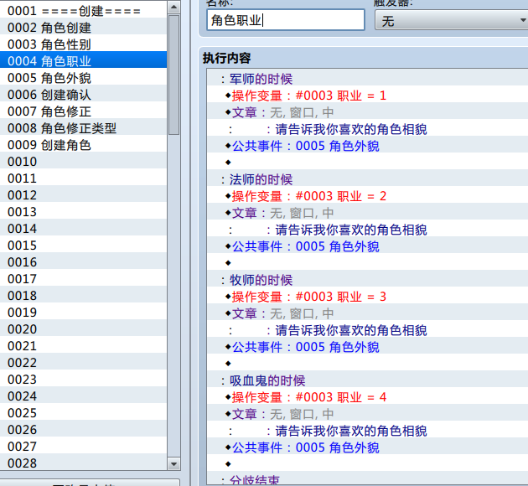Select empty event slot 0026
528x486 pixels.
pyautogui.click(x=83, y=430)
